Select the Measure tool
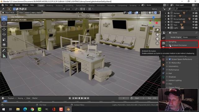Image resolution: width=199 pixels, height=112 pixels. click(x=4, y=55)
